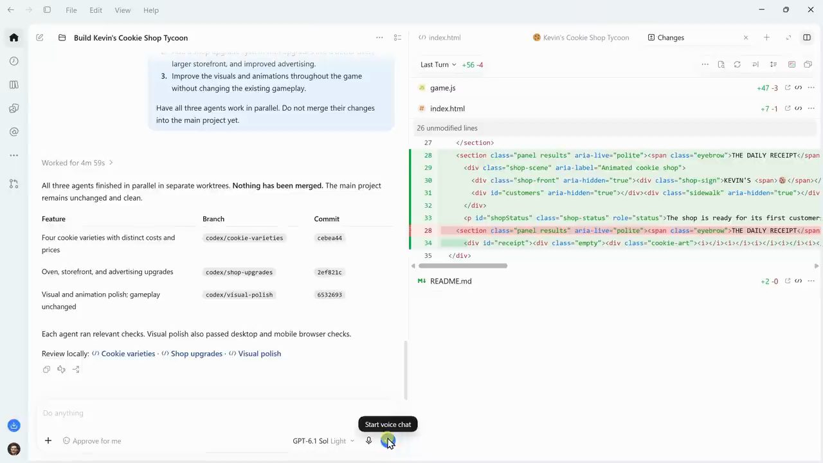Click the horizontal scrollbar under the diff
This screenshot has height=463, width=823.
(x=463, y=266)
